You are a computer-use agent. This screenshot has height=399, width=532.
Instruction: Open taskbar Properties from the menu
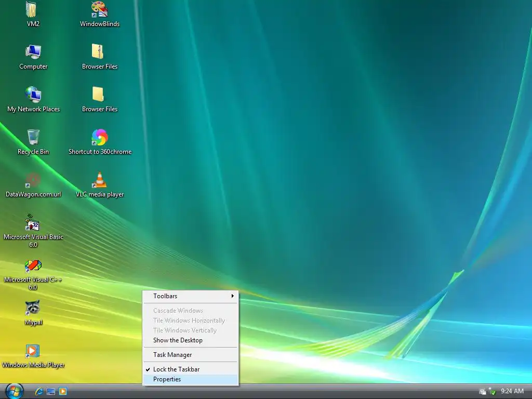[190, 379]
